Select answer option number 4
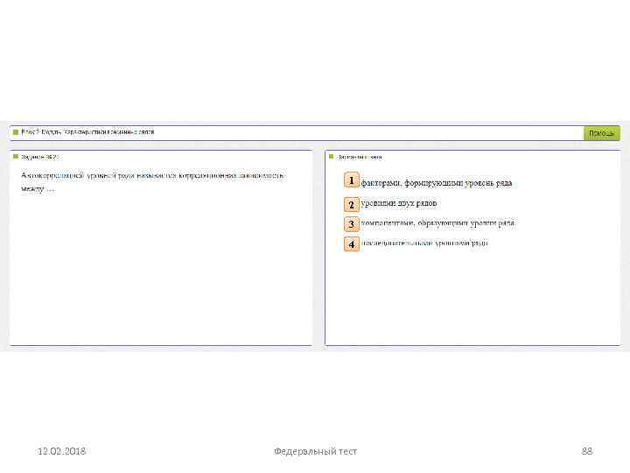 point(352,244)
